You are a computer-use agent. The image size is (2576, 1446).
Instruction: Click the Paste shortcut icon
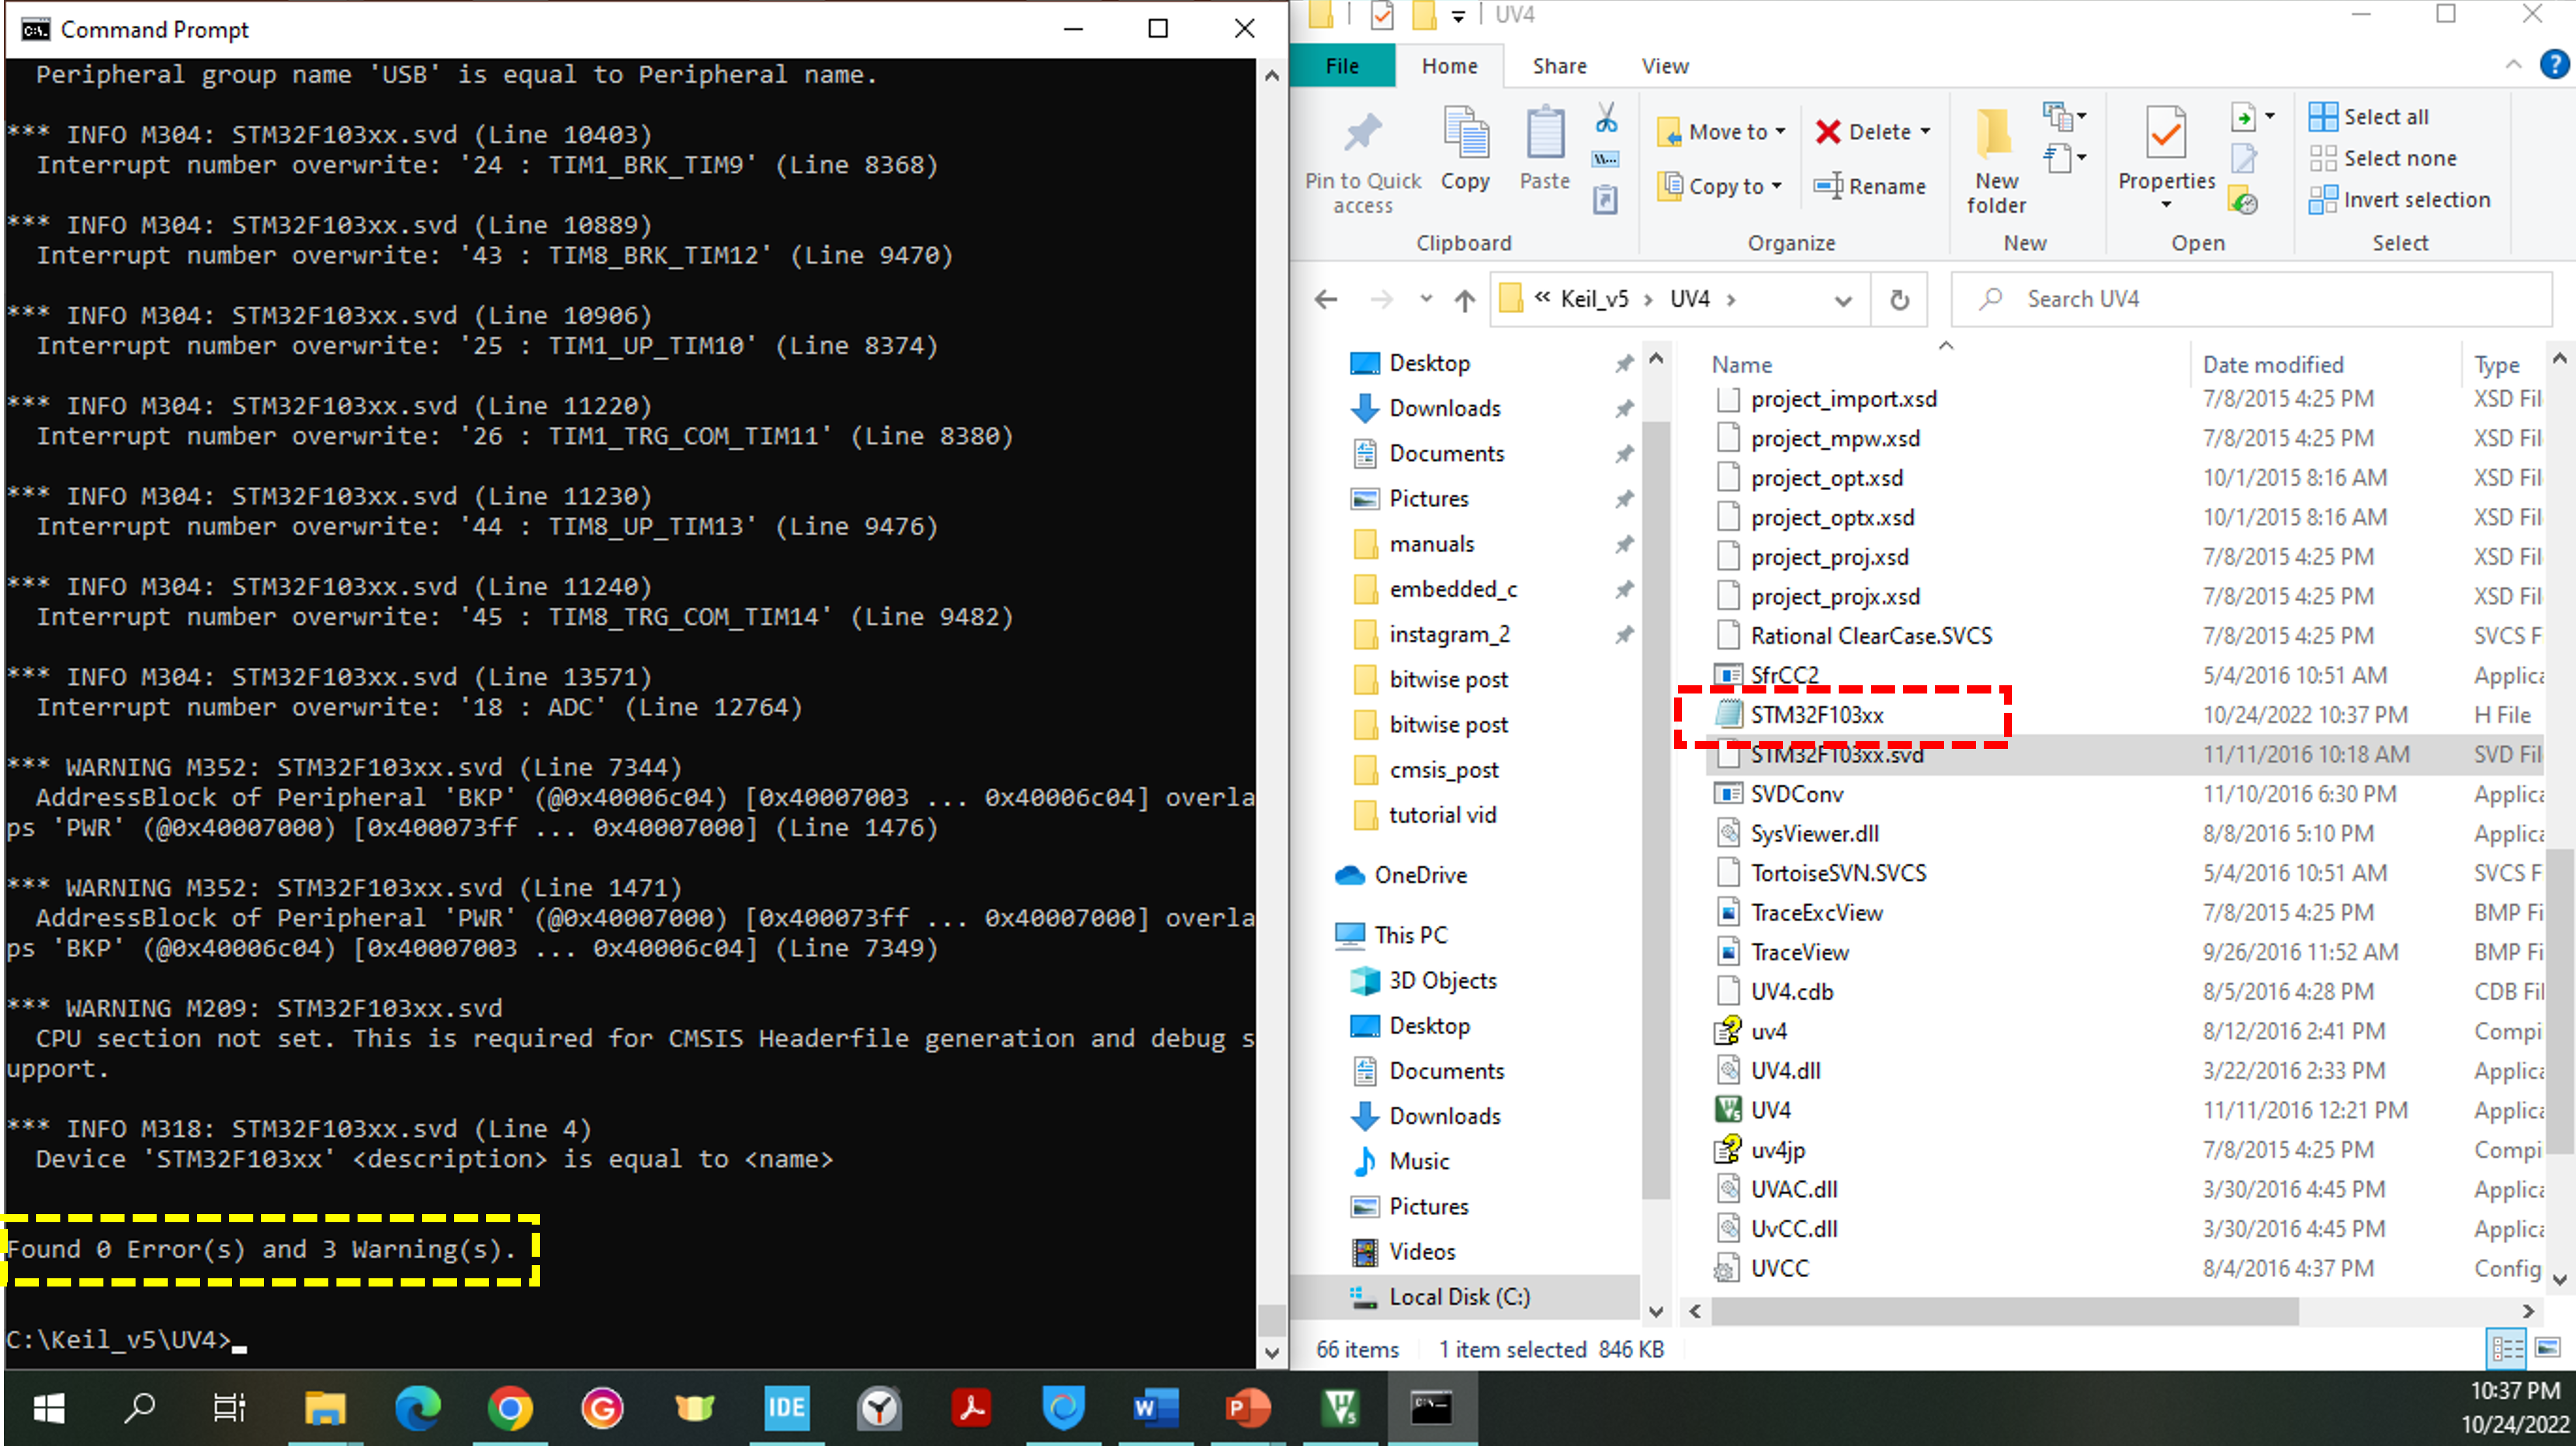point(1605,200)
